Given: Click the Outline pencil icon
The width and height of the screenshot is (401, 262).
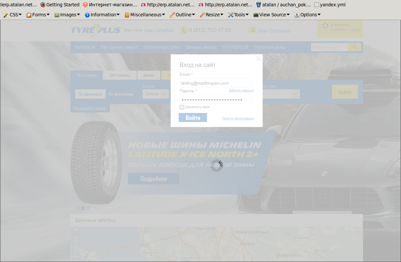Looking at the screenshot, I should (x=172, y=15).
